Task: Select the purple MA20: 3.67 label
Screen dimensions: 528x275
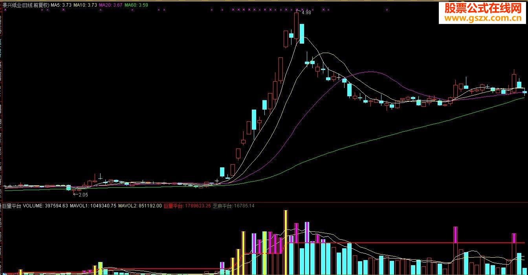Action: (111, 5)
